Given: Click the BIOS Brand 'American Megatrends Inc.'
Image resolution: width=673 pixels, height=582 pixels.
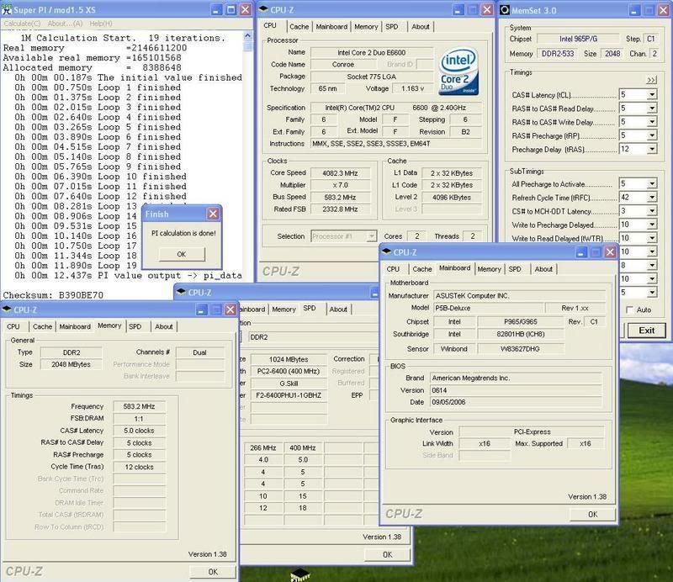Looking at the screenshot, I should (516, 378).
